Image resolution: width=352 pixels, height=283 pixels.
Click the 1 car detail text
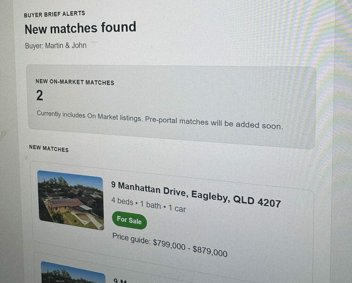coord(177,208)
